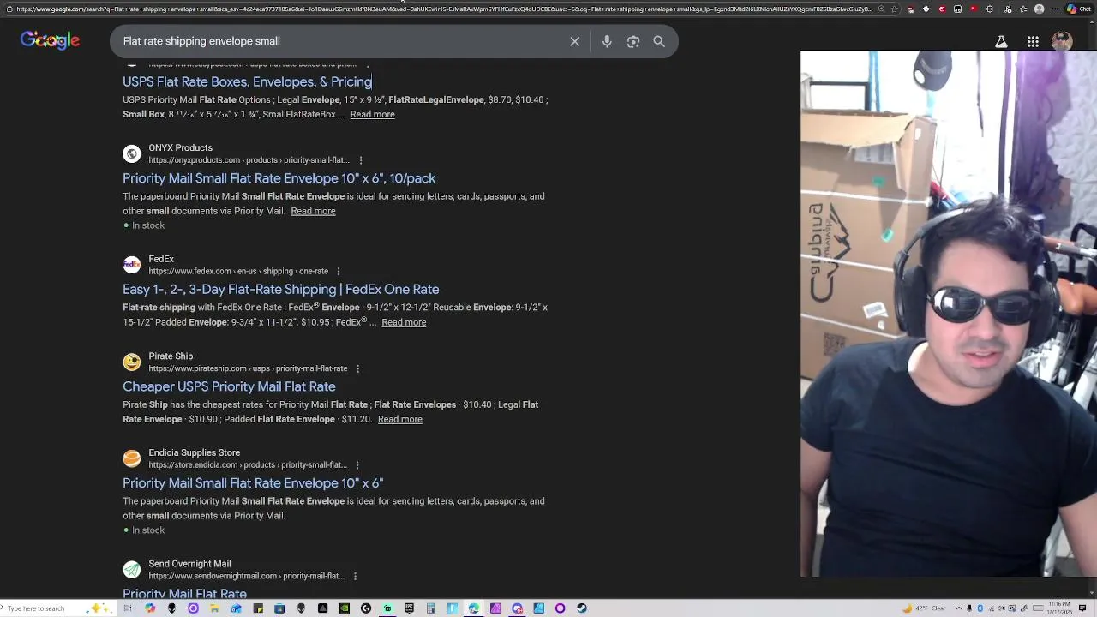The image size is (1097, 617).
Task: Clear the Google search box text
Action: 575,41
